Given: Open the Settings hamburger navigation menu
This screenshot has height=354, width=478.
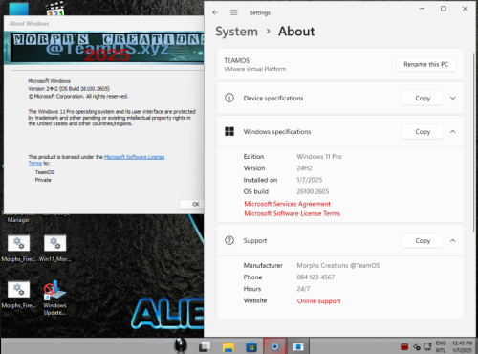Looking at the screenshot, I should pos(234,12).
